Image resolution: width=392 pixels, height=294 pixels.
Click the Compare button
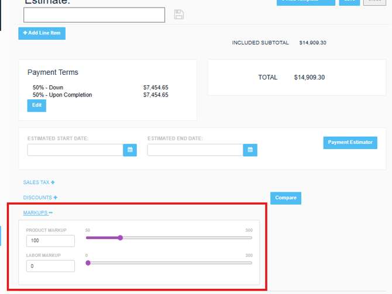(x=286, y=198)
